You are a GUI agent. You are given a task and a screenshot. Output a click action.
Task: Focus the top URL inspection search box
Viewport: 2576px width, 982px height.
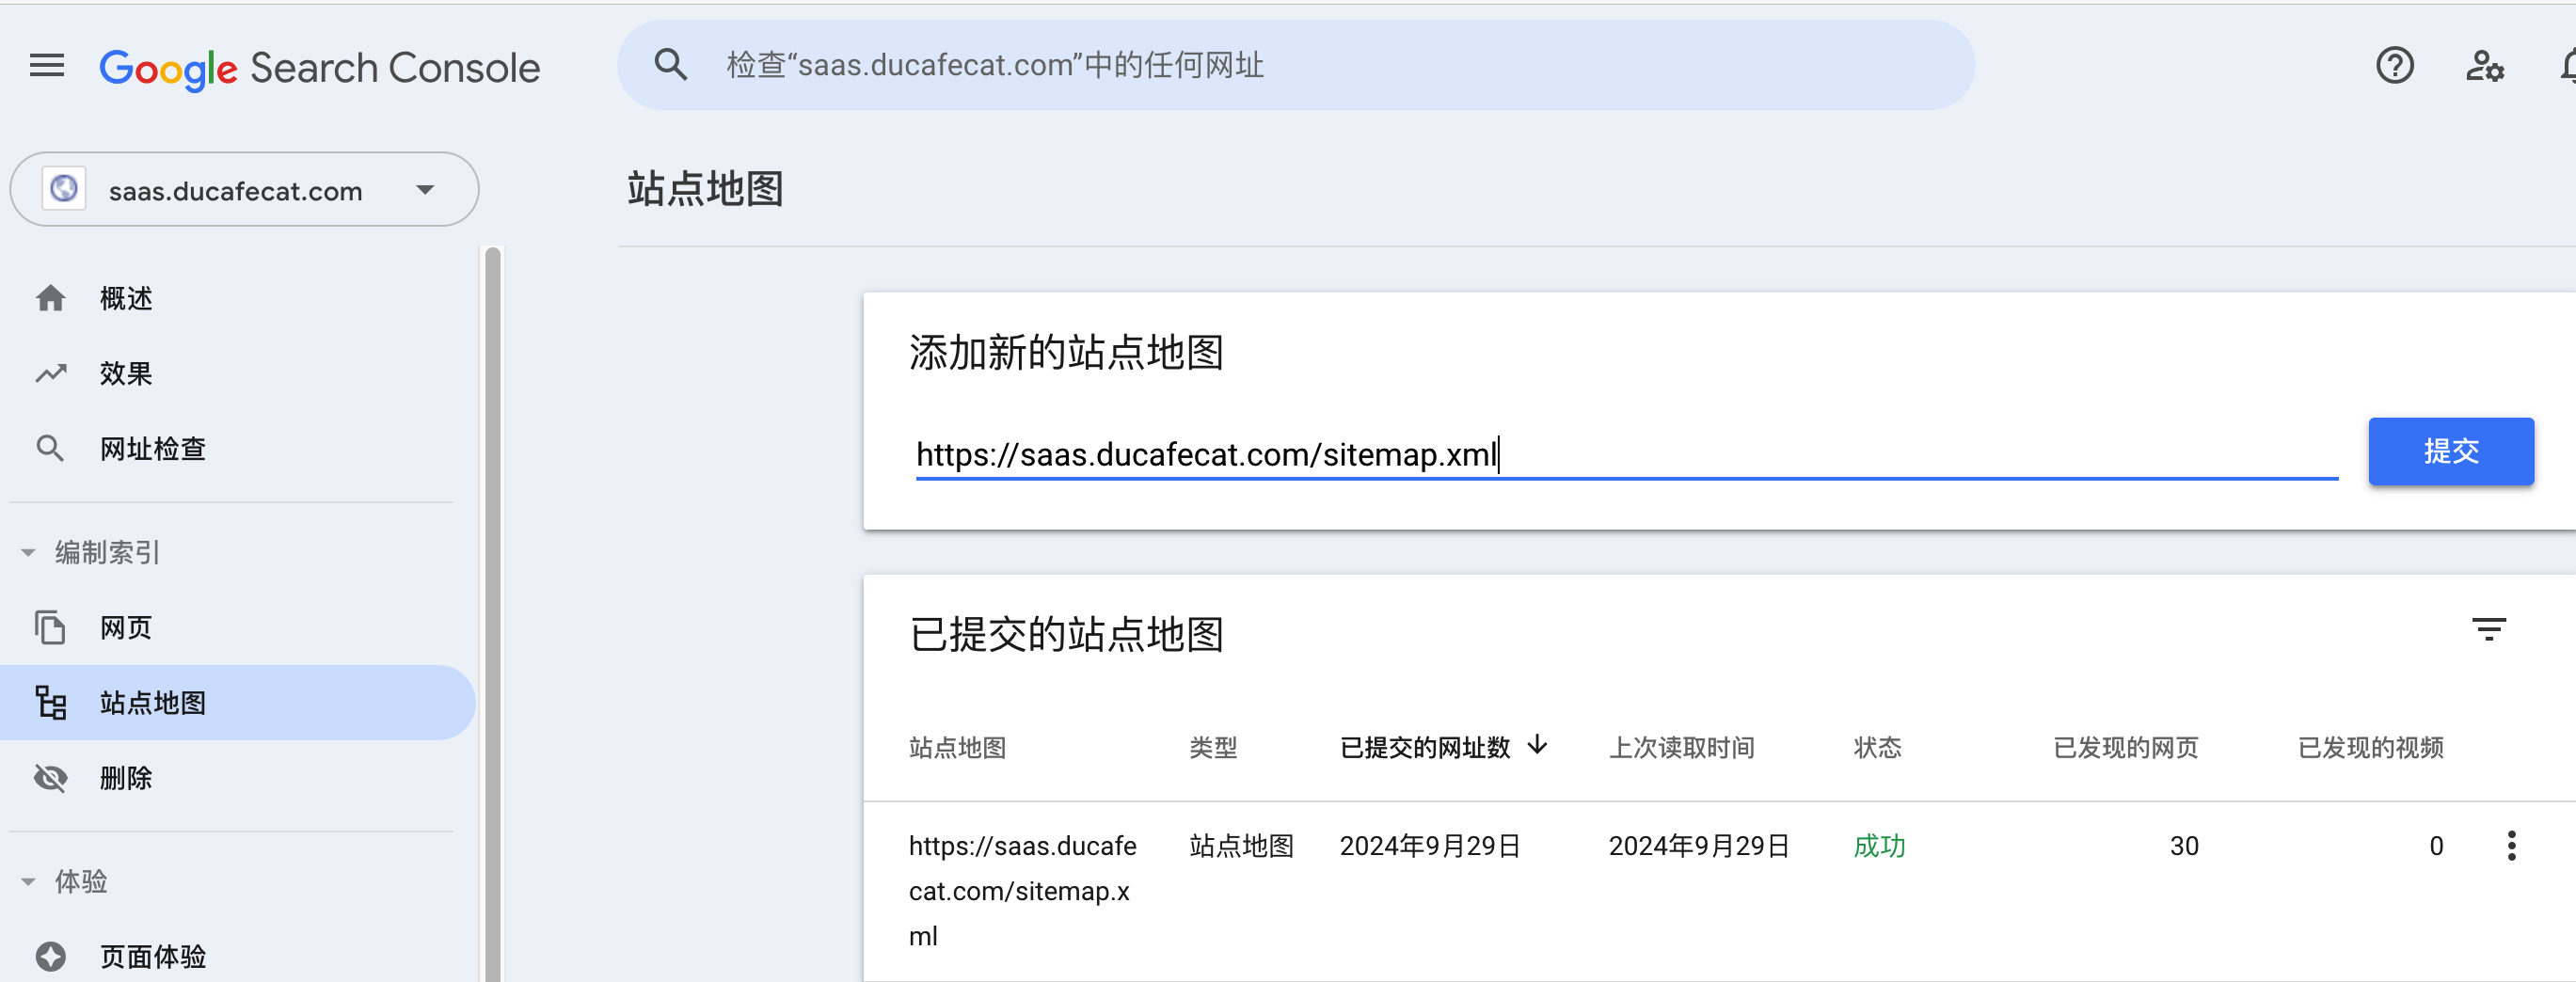click(x=1296, y=65)
